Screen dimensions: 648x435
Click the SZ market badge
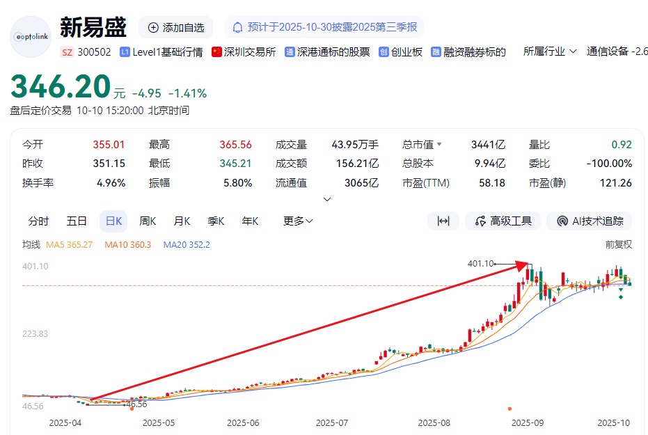point(67,52)
